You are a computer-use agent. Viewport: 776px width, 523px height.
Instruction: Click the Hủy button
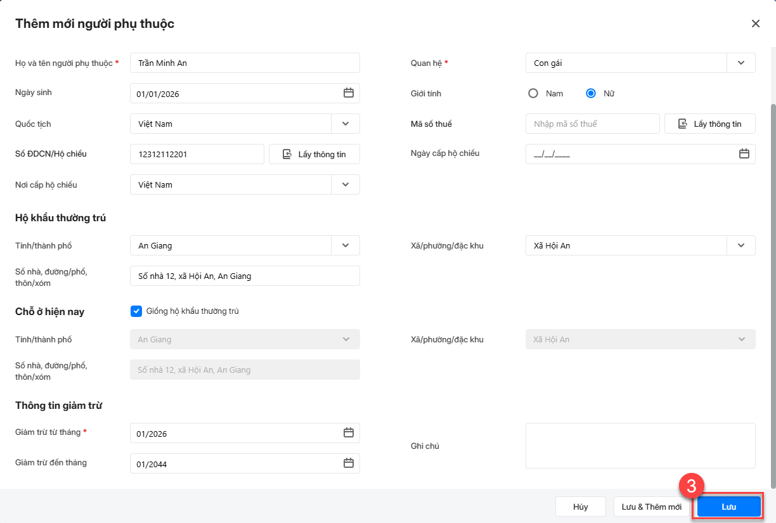580,507
